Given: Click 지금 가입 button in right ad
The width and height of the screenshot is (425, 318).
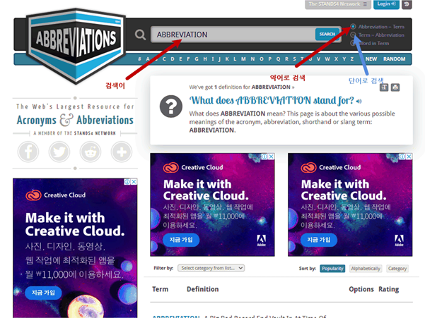Looking at the screenshot, I should point(319,240).
